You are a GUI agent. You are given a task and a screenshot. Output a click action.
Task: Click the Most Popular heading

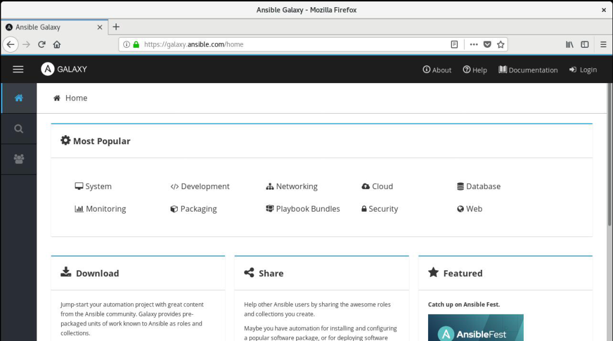pos(95,141)
